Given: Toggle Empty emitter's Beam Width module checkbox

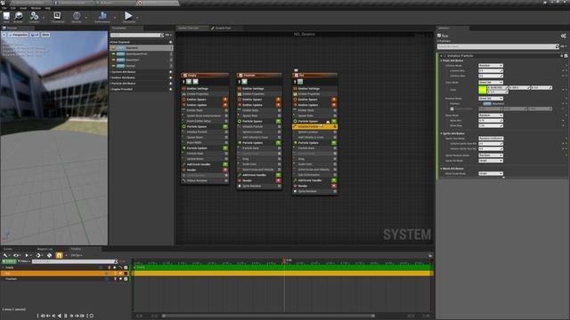Looking at the screenshot, I should pos(226,142).
